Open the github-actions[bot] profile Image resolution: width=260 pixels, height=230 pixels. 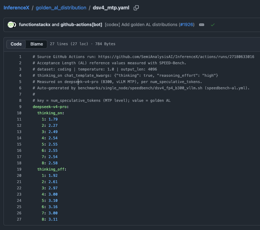click(x=81, y=24)
